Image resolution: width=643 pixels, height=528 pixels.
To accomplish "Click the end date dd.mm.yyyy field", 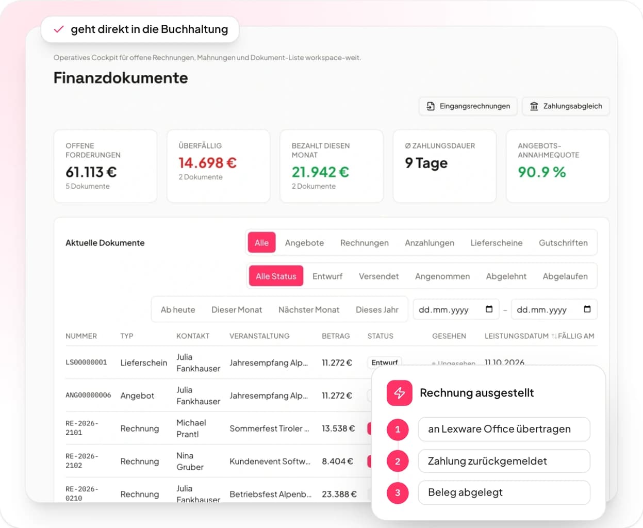I will click(554, 309).
